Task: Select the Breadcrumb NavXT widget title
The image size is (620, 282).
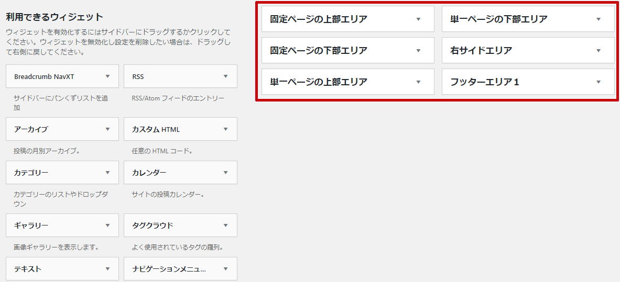Action: click(44, 76)
